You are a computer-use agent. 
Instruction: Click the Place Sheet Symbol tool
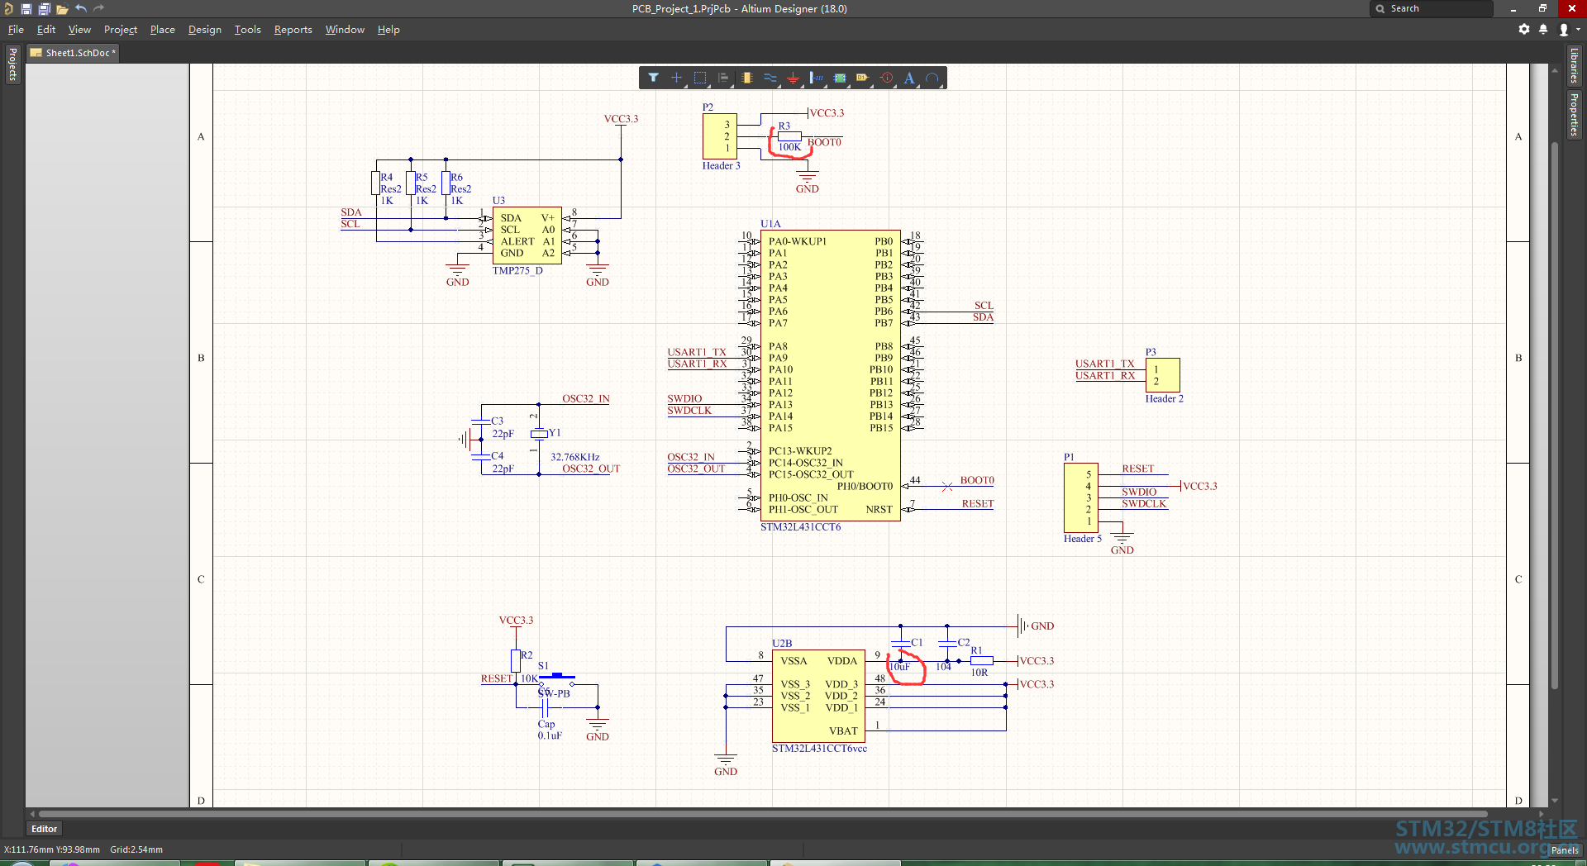pos(840,78)
